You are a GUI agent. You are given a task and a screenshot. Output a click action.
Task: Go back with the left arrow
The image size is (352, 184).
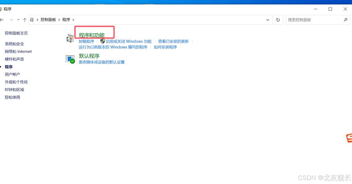tap(2, 20)
